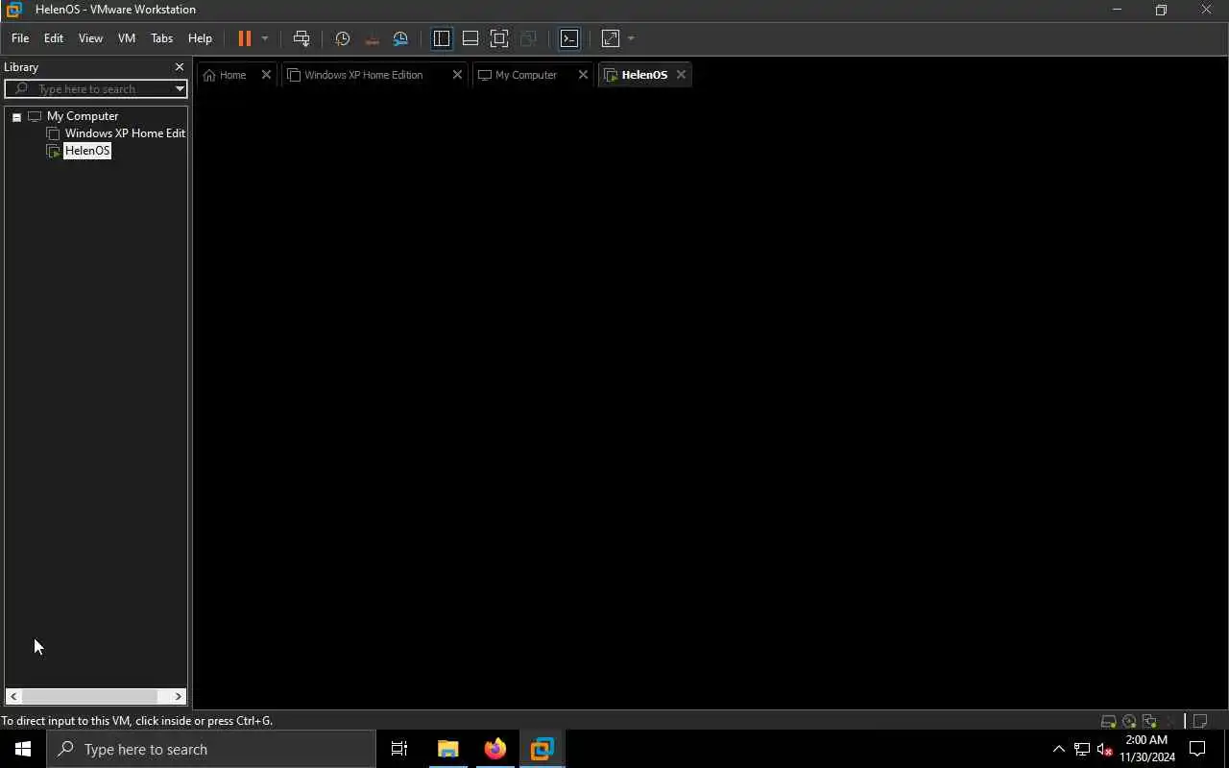Click the stretch guest display icon

(x=611, y=38)
